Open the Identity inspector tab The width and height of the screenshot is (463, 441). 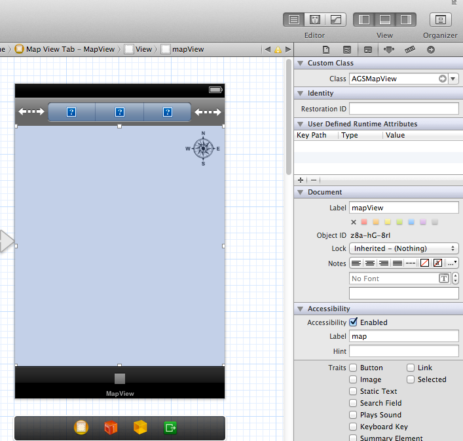click(368, 49)
